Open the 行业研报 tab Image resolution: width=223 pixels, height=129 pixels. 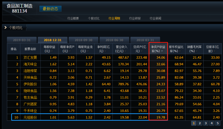135,18
